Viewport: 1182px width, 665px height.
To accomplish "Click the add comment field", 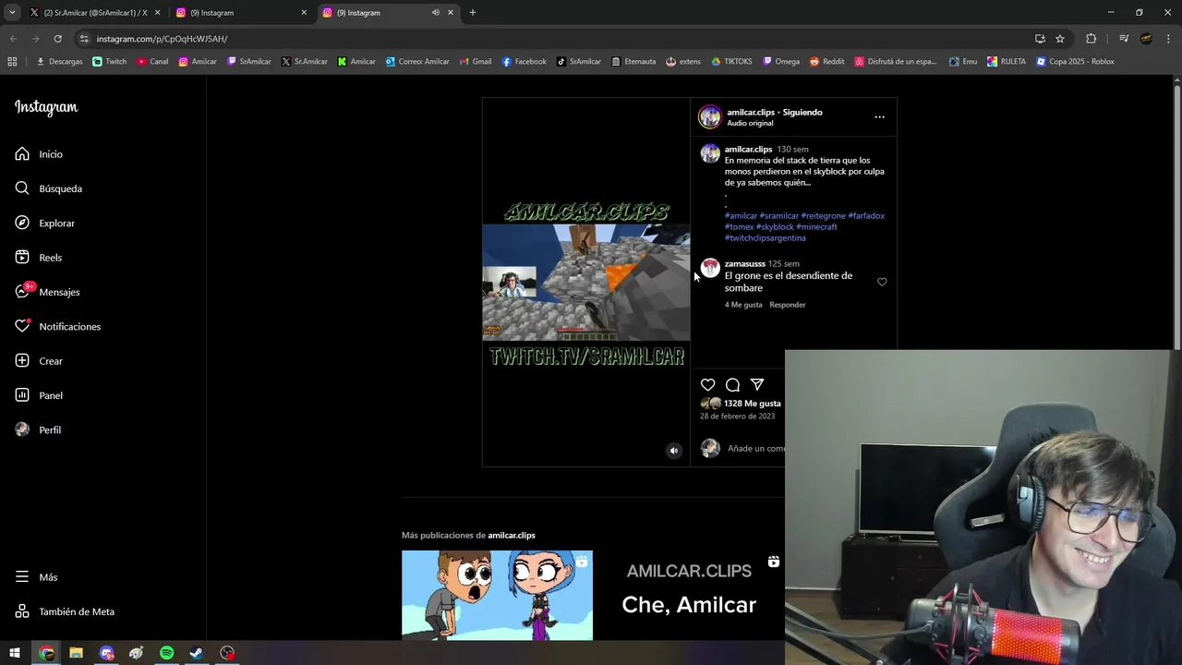I will click(755, 448).
